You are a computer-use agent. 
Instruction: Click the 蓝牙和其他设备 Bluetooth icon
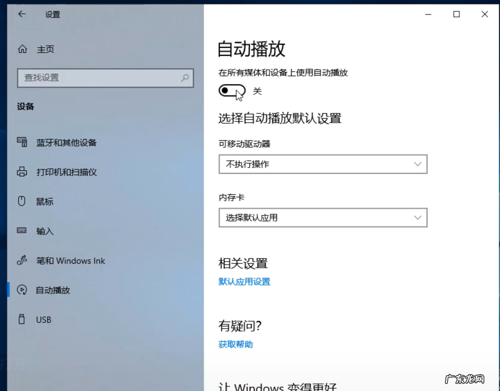[22, 143]
